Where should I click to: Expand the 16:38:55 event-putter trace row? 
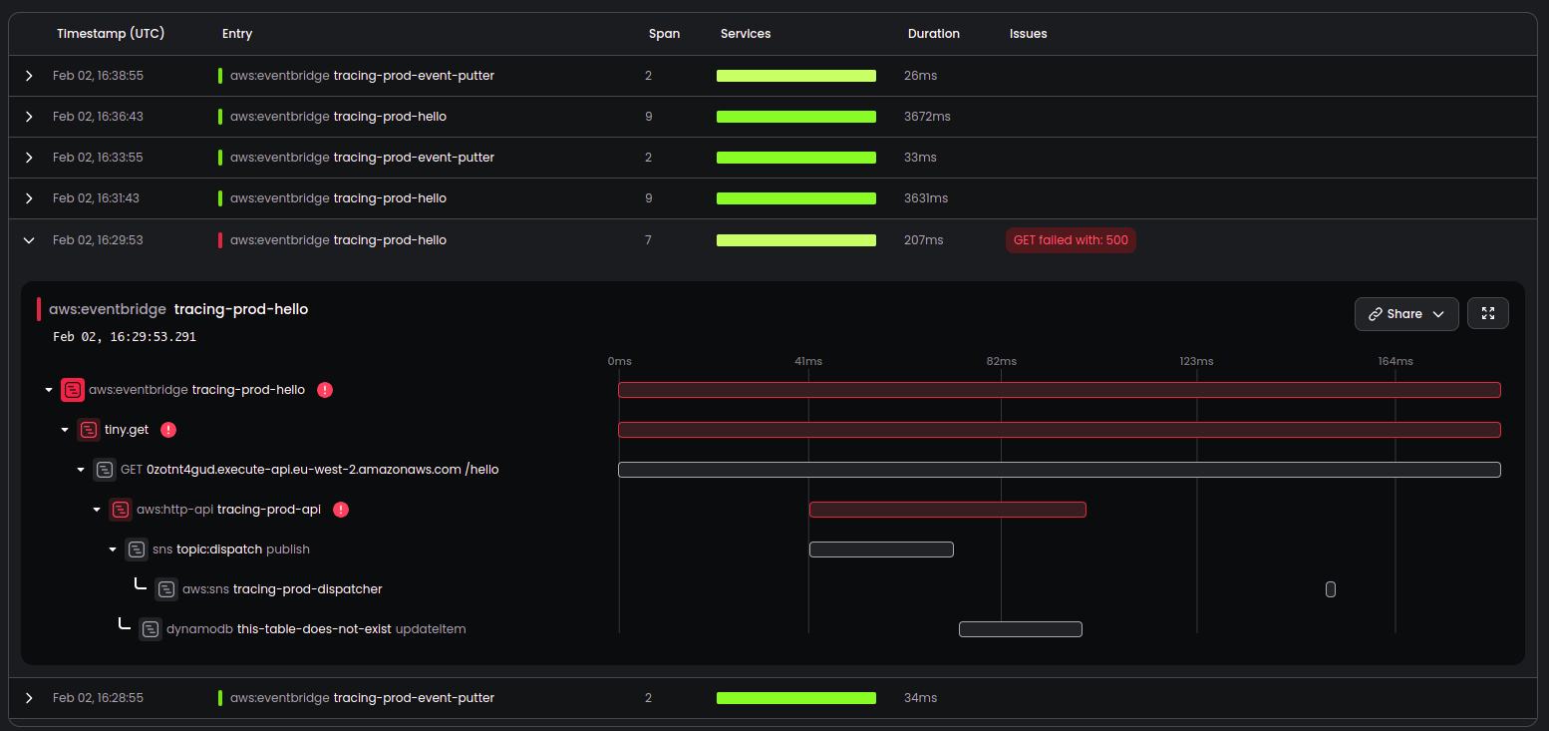(x=29, y=76)
